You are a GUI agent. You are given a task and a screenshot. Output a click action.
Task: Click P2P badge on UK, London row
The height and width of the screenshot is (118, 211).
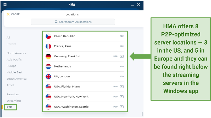pyautogui.click(x=121, y=77)
